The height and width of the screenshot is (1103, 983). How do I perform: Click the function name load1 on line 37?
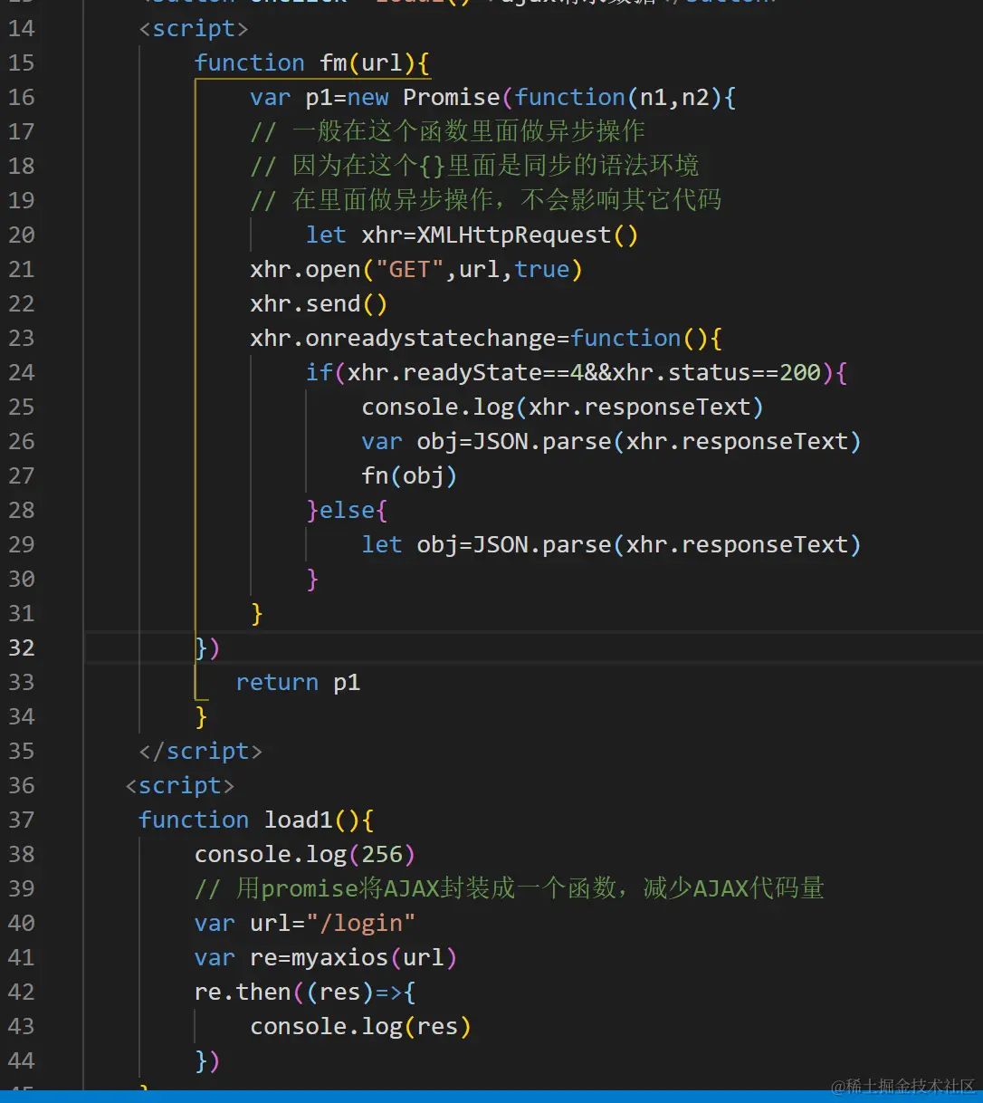tap(299, 820)
